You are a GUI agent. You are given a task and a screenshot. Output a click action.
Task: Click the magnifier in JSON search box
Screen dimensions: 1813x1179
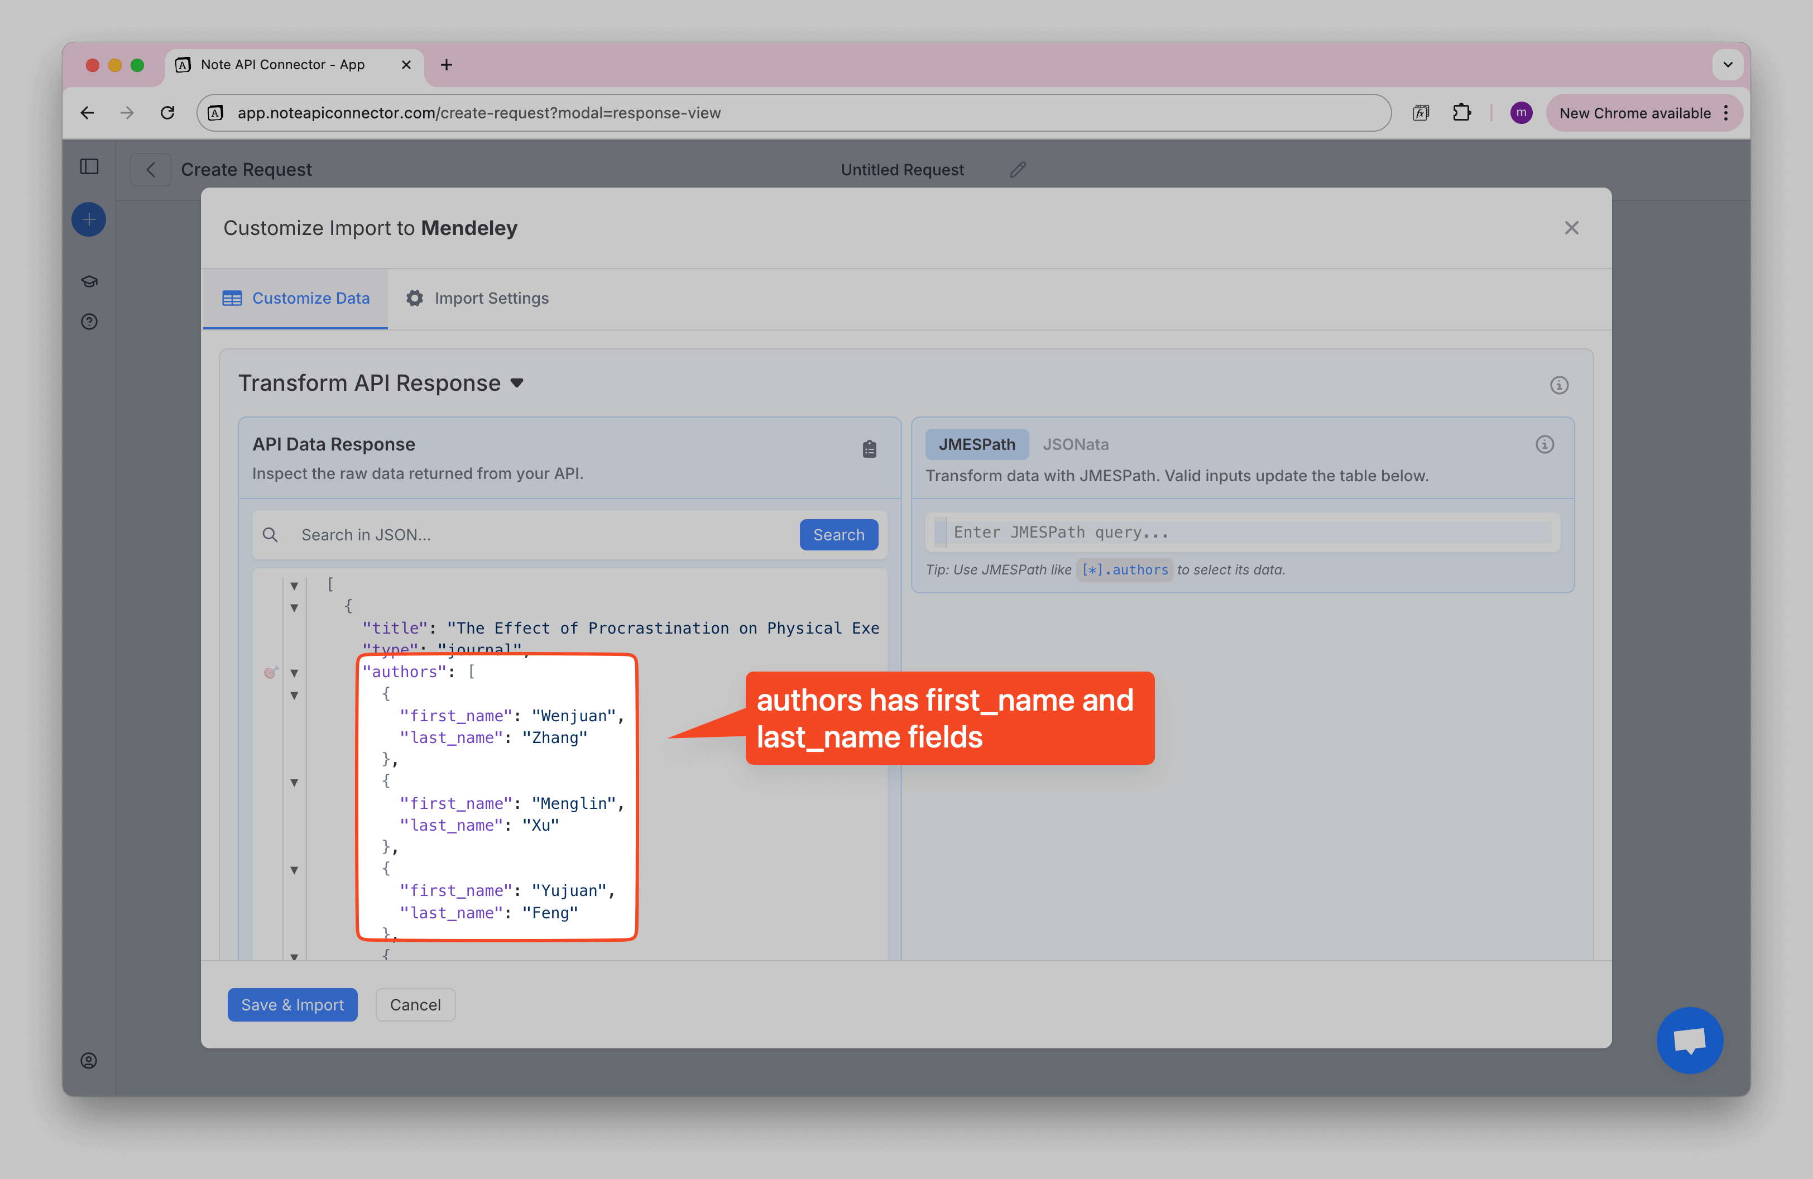pyautogui.click(x=270, y=535)
